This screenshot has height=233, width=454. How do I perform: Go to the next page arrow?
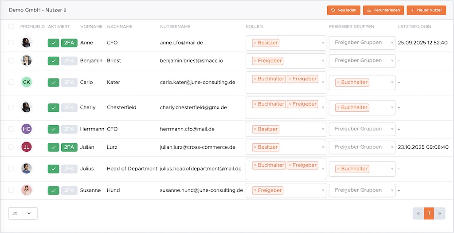click(x=439, y=213)
